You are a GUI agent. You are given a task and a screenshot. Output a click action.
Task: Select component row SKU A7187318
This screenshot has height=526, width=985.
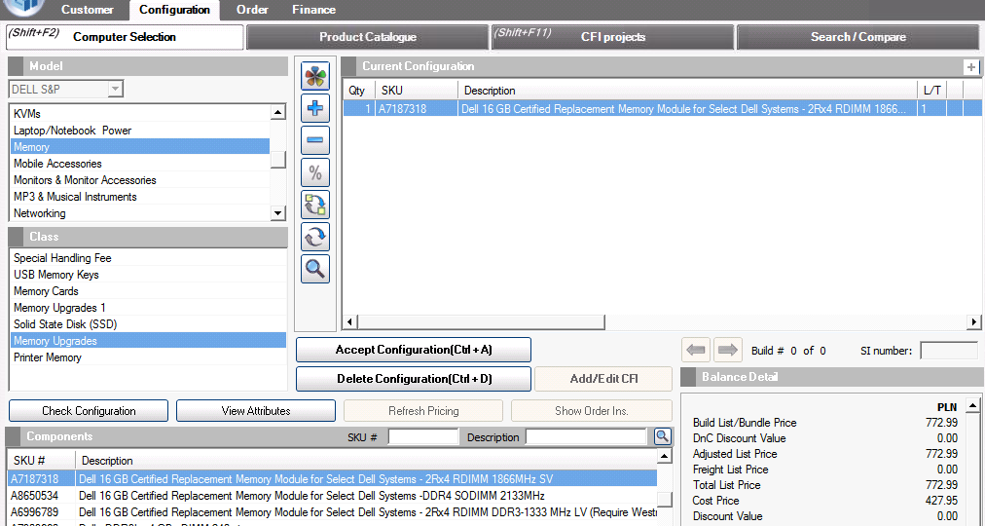(x=332, y=479)
